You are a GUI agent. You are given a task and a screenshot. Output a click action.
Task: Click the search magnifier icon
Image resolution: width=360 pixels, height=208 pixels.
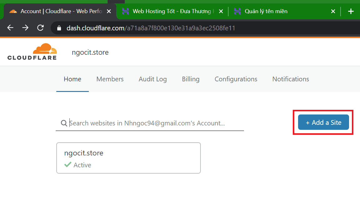(64, 123)
